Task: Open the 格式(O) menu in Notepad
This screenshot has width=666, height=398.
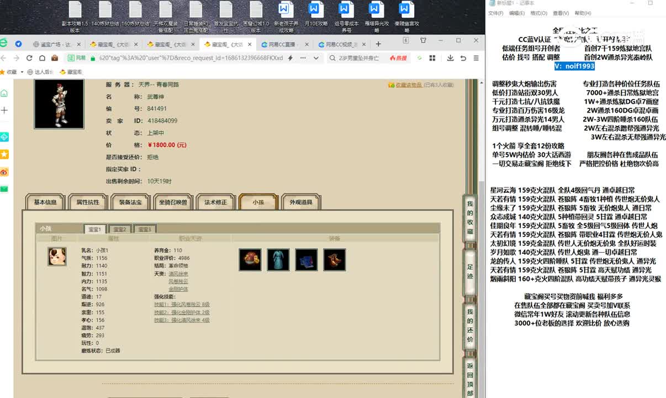Action: coord(538,13)
